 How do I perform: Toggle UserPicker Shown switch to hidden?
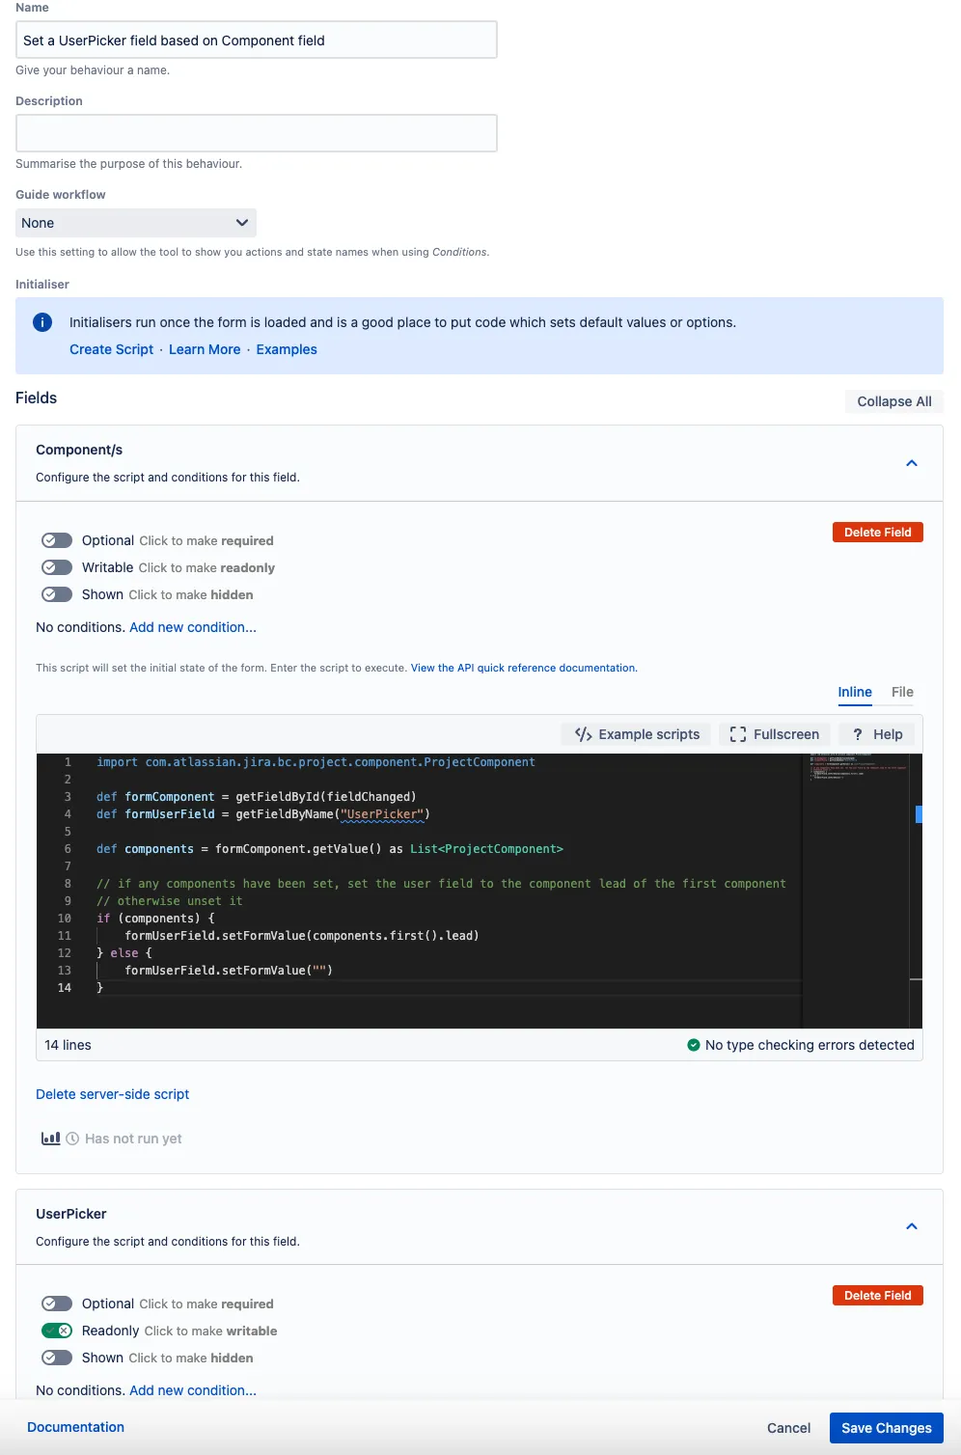pos(57,1358)
